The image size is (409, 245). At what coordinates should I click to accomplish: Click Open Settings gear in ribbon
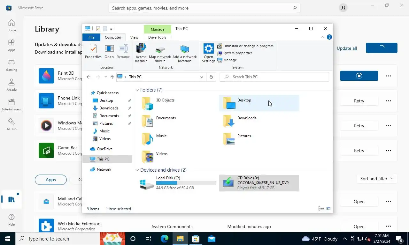pos(208,54)
